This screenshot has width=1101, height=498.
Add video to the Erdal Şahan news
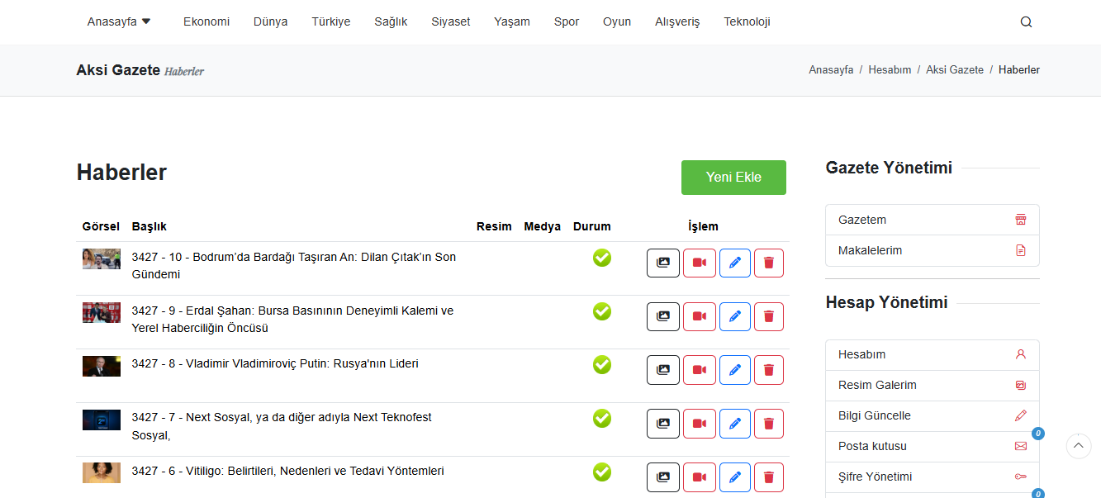[699, 316]
